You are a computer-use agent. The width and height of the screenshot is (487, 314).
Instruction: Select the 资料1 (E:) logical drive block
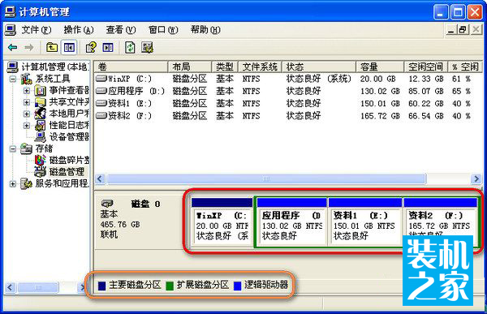tap(365, 222)
